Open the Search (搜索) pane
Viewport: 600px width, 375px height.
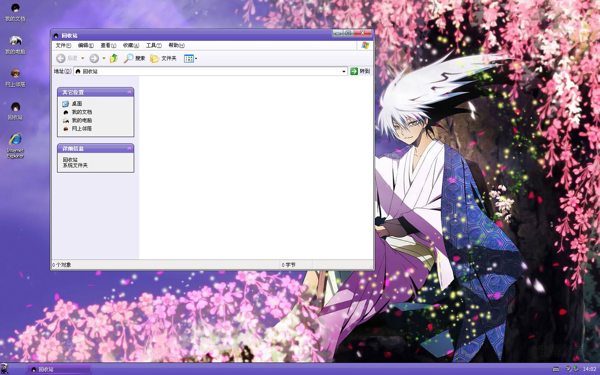(x=134, y=58)
